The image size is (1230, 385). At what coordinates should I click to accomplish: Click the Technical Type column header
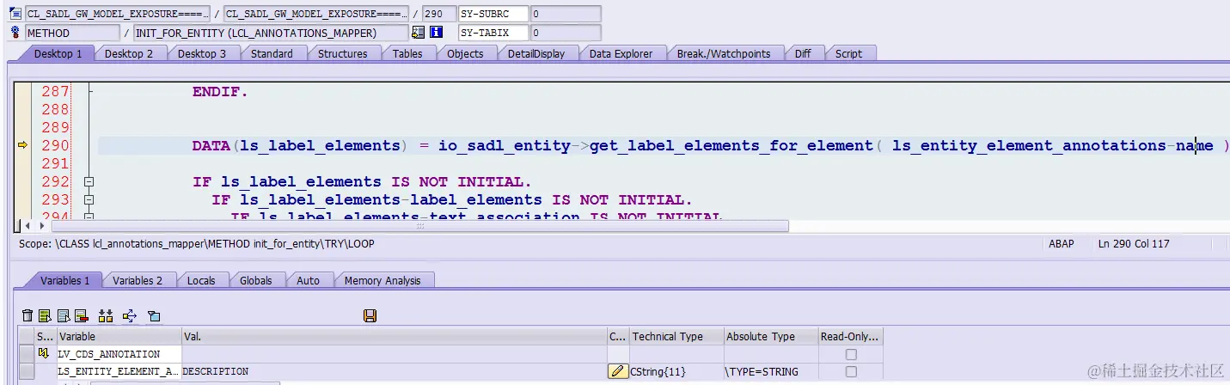676,337
